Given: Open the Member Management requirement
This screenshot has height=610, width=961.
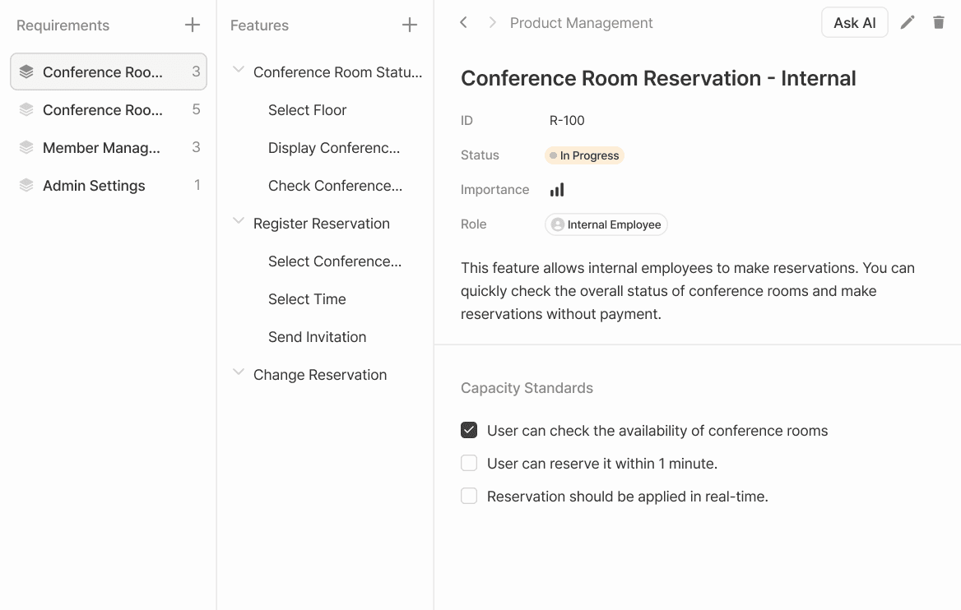Looking at the screenshot, I should click(101, 148).
